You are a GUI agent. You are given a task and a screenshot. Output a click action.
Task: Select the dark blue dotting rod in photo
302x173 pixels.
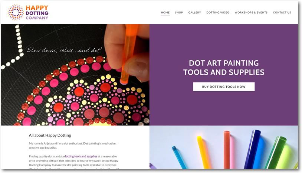click(x=253, y=149)
